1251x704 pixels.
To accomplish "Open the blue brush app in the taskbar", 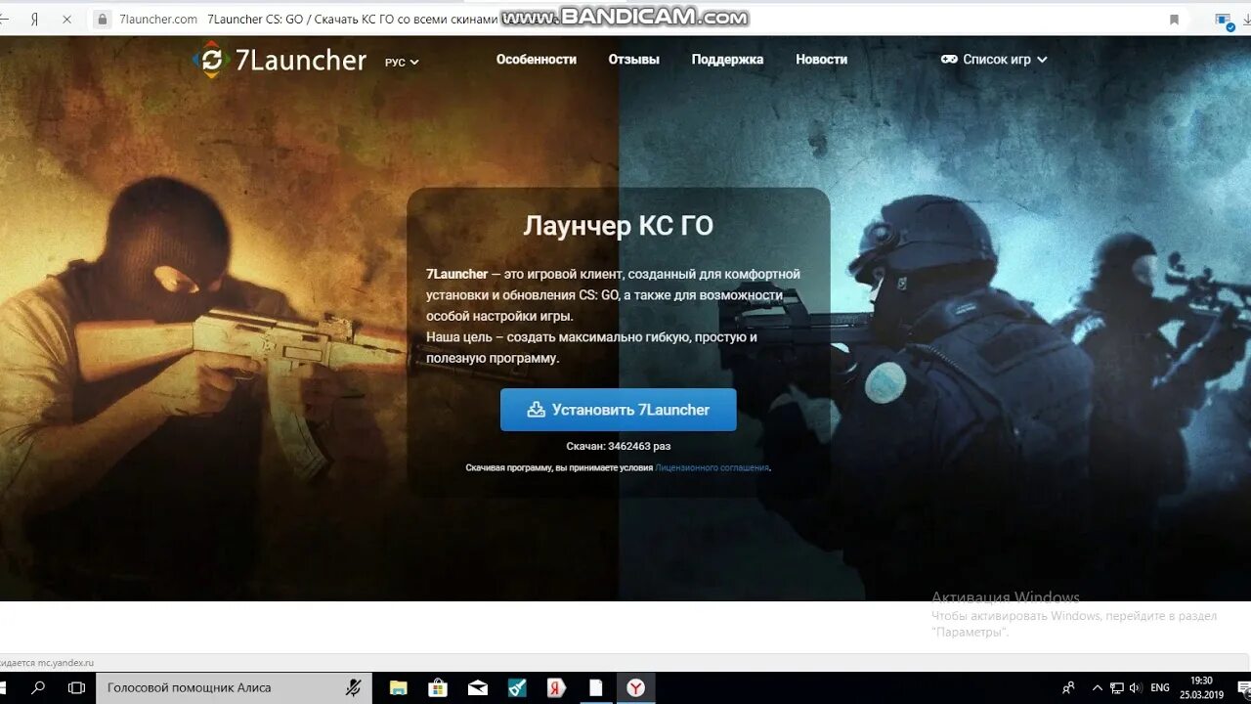I will (518, 688).
